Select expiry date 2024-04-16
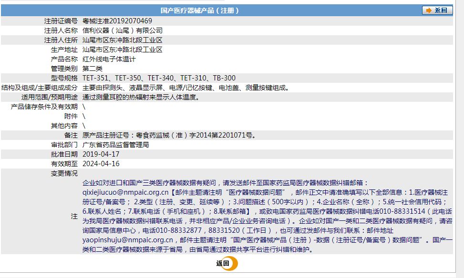This screenshot has height=278, width=464. 101,164
